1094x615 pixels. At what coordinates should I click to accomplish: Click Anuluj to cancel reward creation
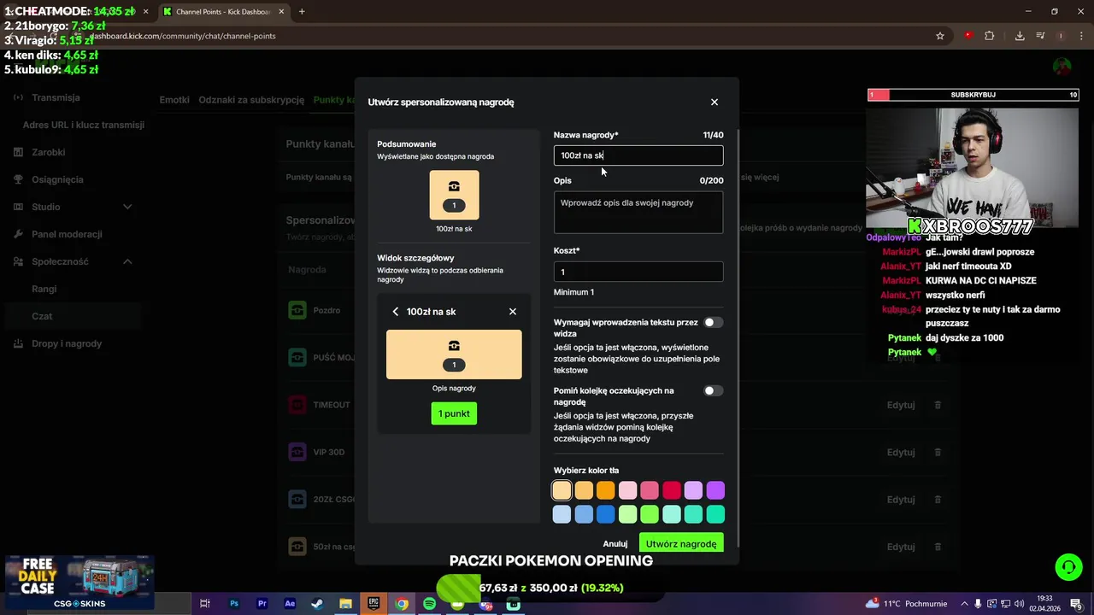(615, 544)
